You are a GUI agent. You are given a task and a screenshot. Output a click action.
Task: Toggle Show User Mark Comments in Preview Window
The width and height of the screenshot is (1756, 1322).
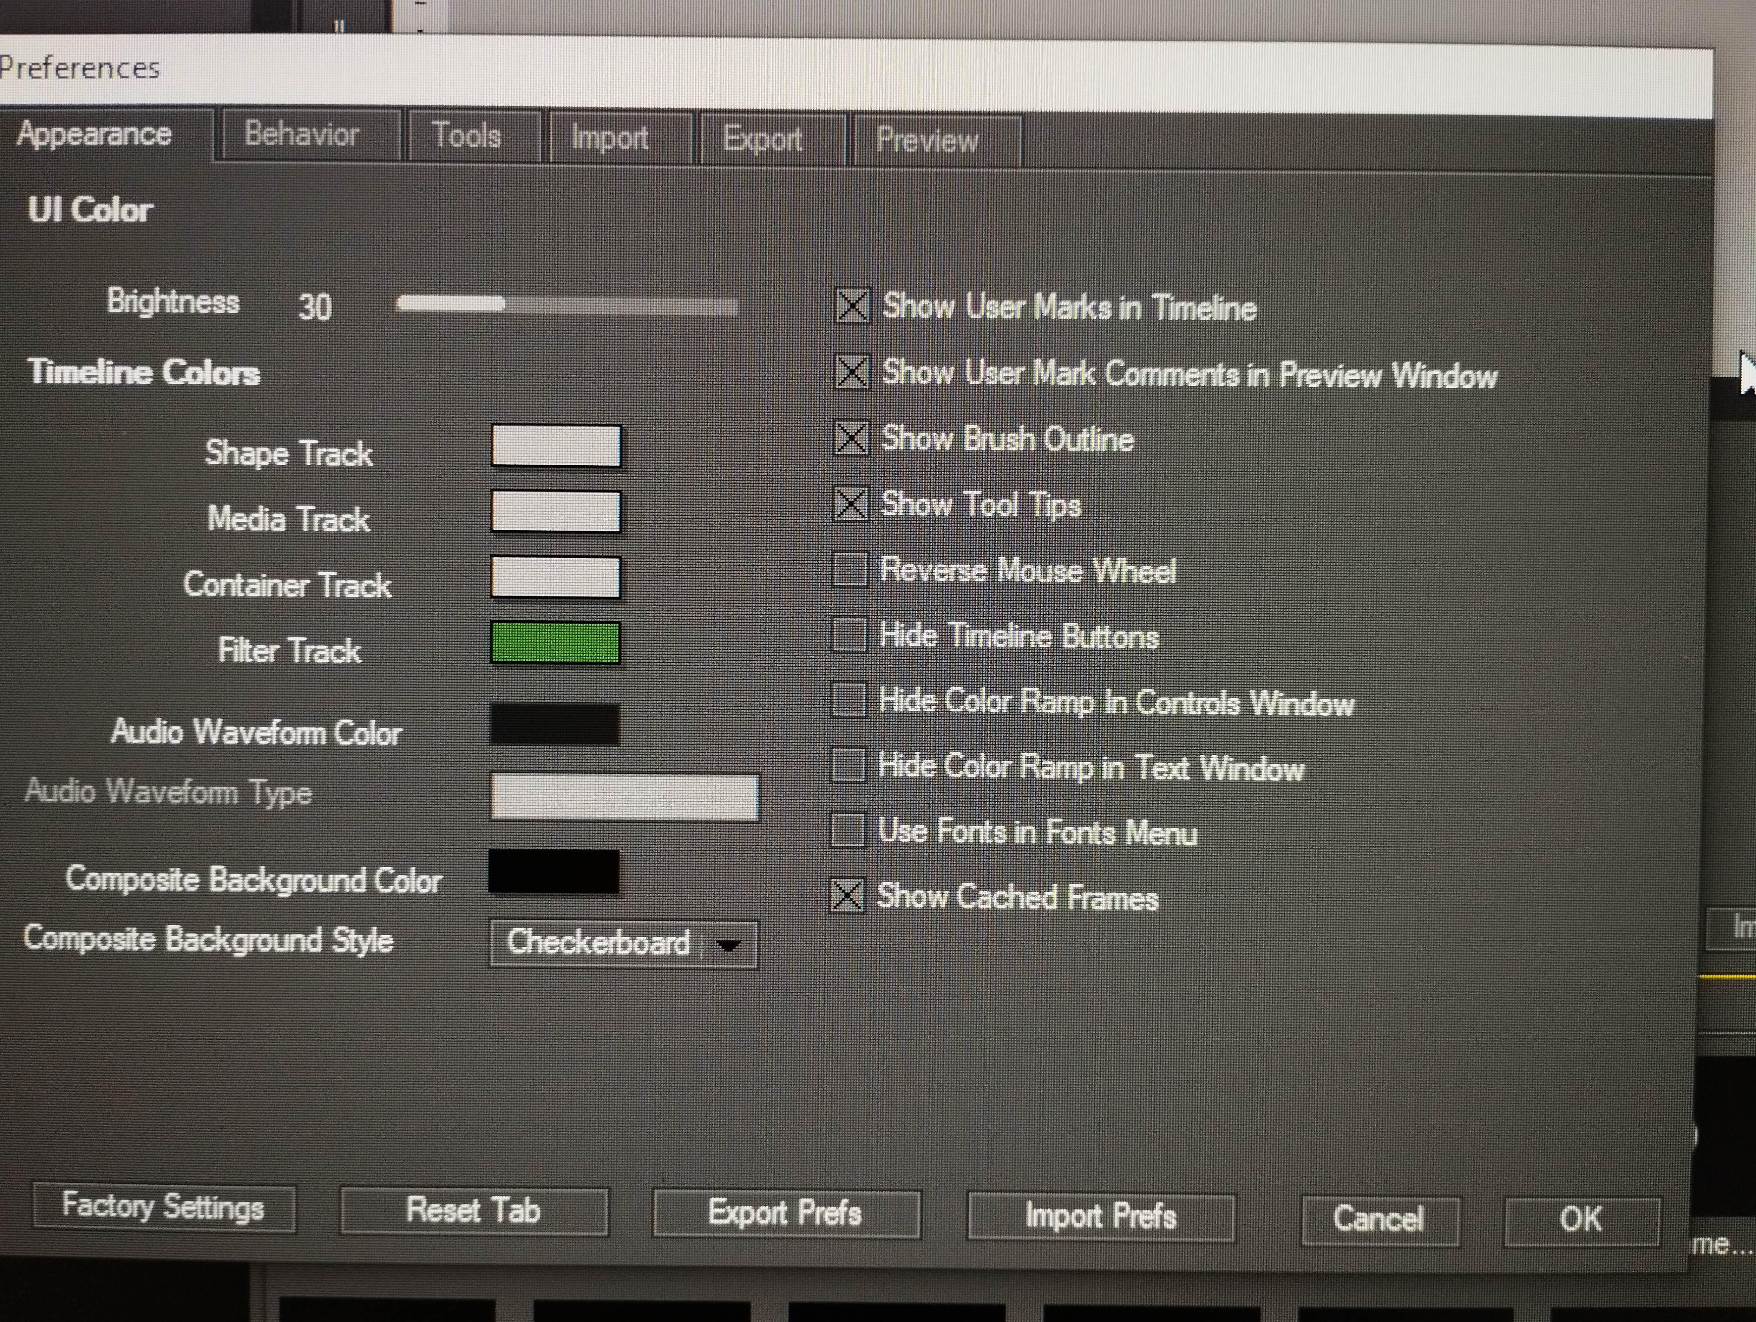[x=852, y=371]
